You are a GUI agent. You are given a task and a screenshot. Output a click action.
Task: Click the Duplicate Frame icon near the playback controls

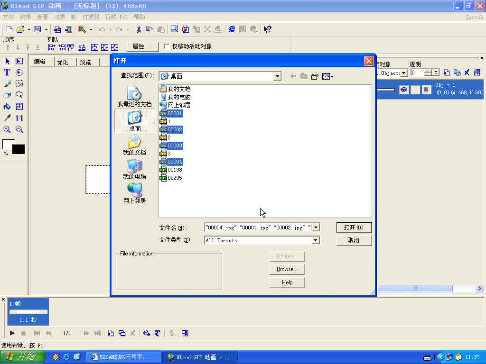(x=121, y=333)
